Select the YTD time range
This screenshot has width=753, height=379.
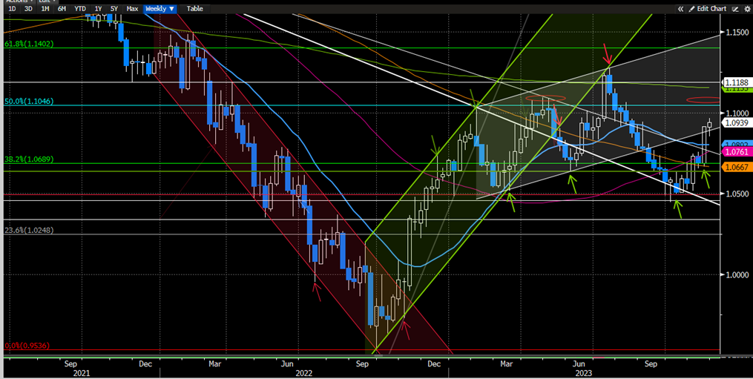coord(80,9)
